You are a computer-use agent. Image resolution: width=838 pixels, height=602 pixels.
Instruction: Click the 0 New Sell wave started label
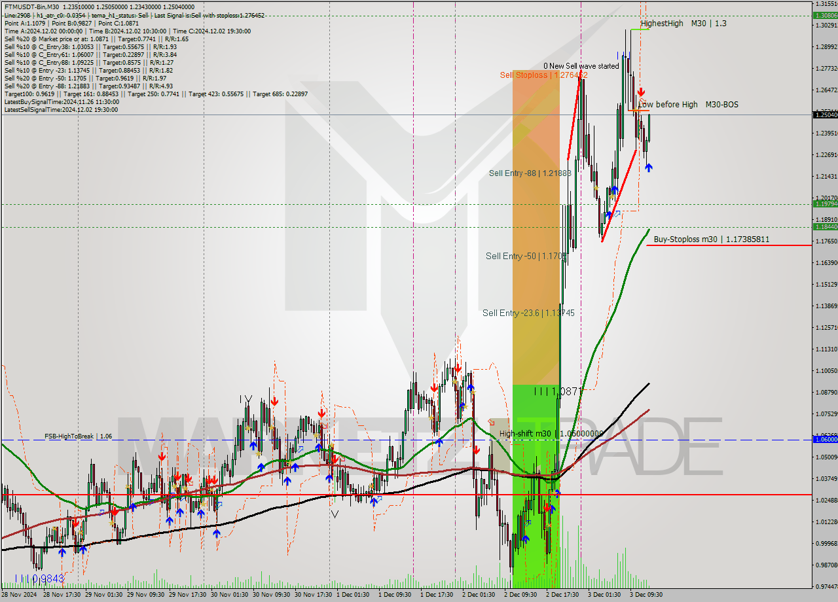tap(581, 66)
